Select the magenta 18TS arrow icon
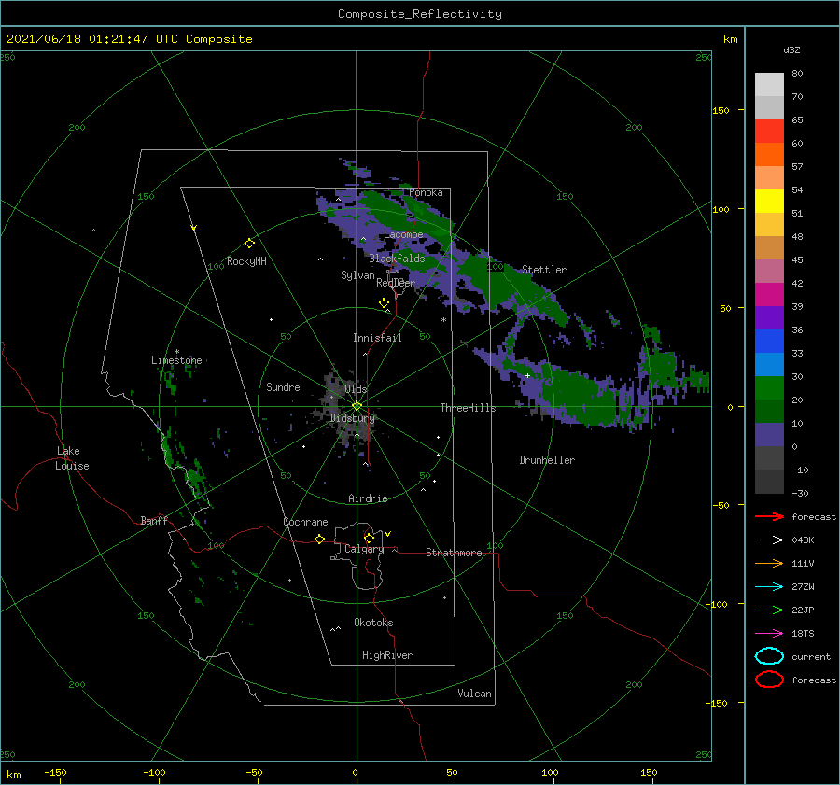This screenshot has width=840, height=785. point(769,634)
